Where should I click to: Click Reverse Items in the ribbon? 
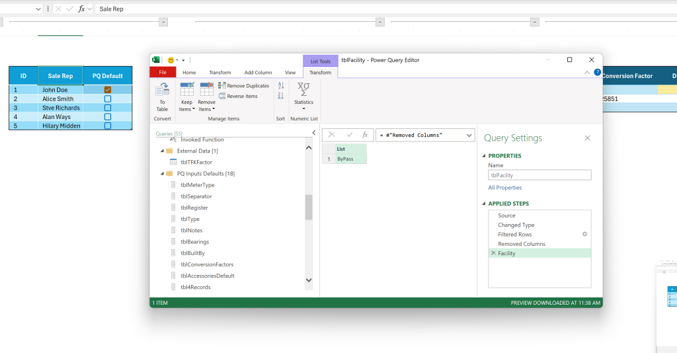pos(238,97)
